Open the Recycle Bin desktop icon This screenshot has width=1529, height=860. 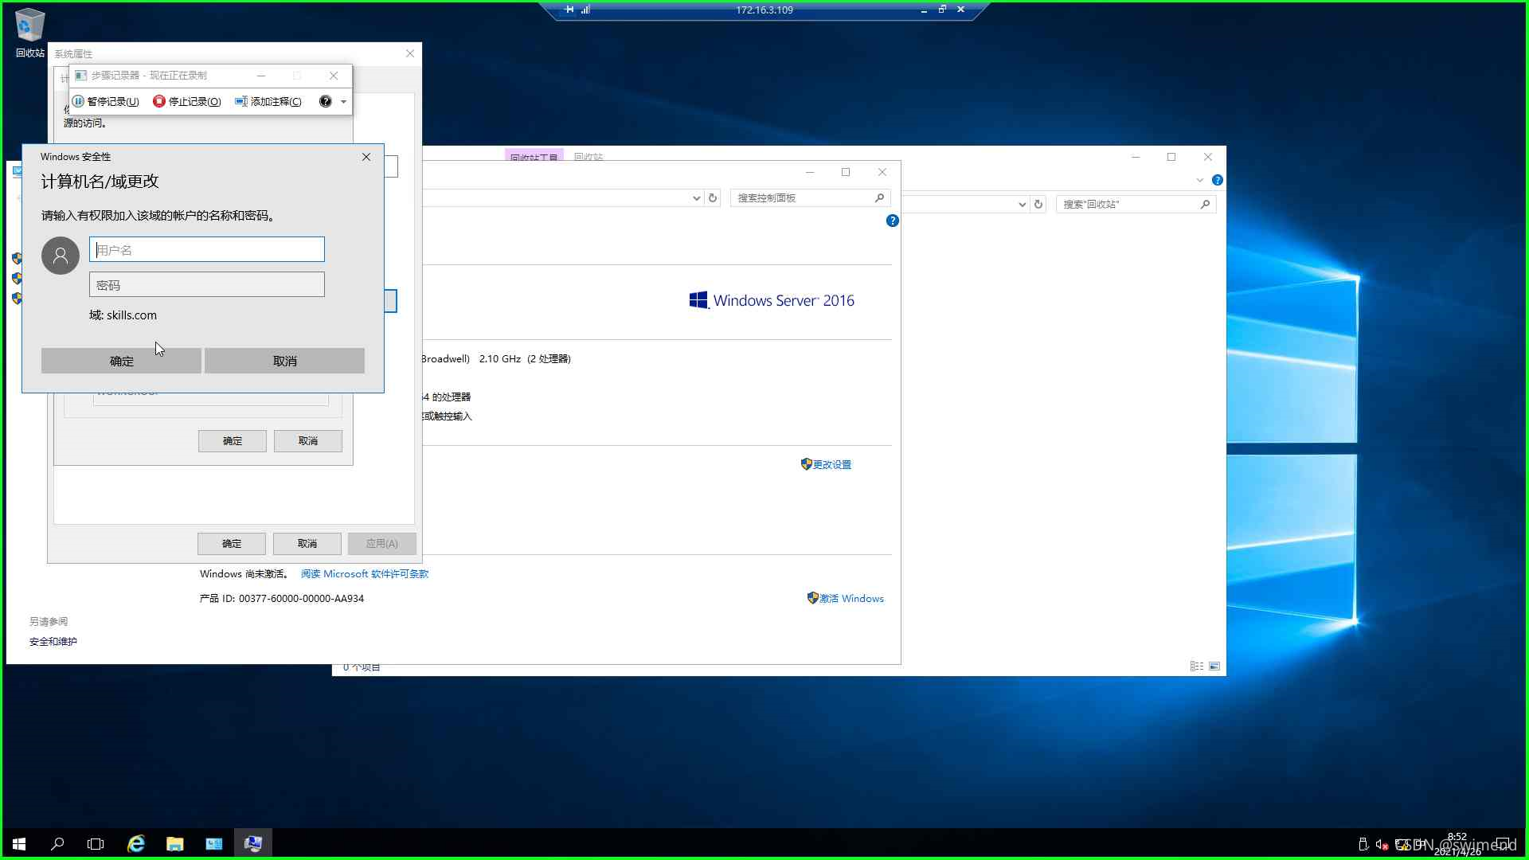click(29, 33)
